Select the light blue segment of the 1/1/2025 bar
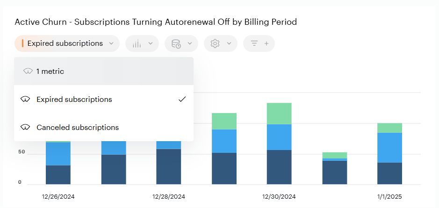The width and height of the screenshot is (439, 208). [x=389, y=147]
